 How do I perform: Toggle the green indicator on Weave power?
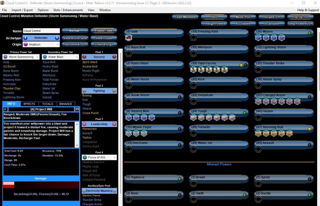309,33
